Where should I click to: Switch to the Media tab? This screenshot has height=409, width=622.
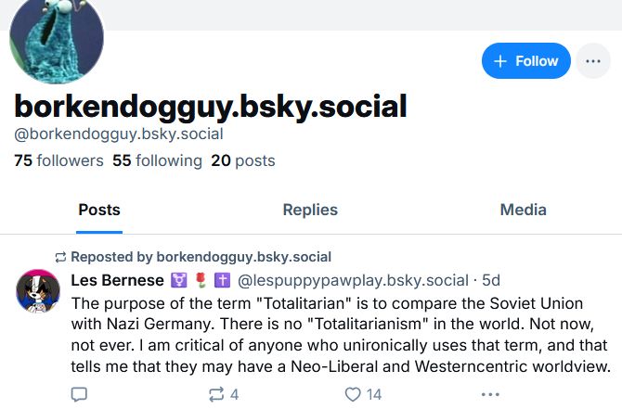click(523, 210)
